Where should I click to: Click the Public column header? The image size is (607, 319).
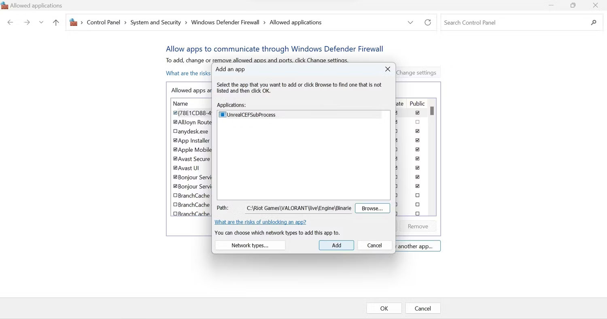[x=417, y=104]
